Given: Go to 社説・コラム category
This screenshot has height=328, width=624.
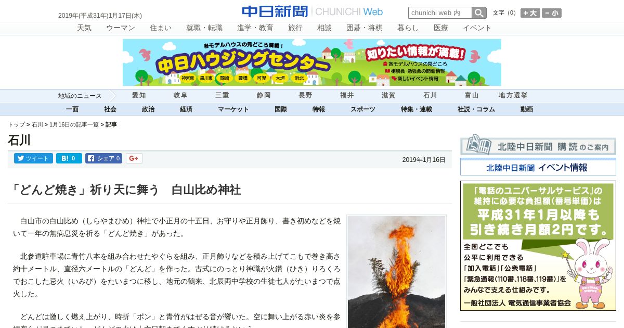Looking at the screenshot, I should tap(476, 109).
